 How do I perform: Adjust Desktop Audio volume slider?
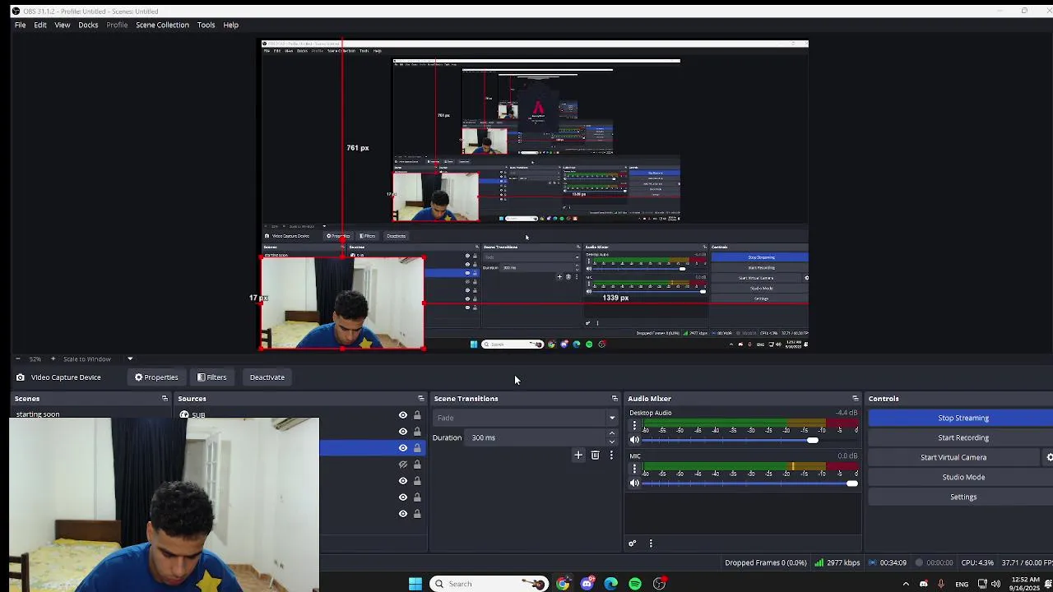pos(813,440)
